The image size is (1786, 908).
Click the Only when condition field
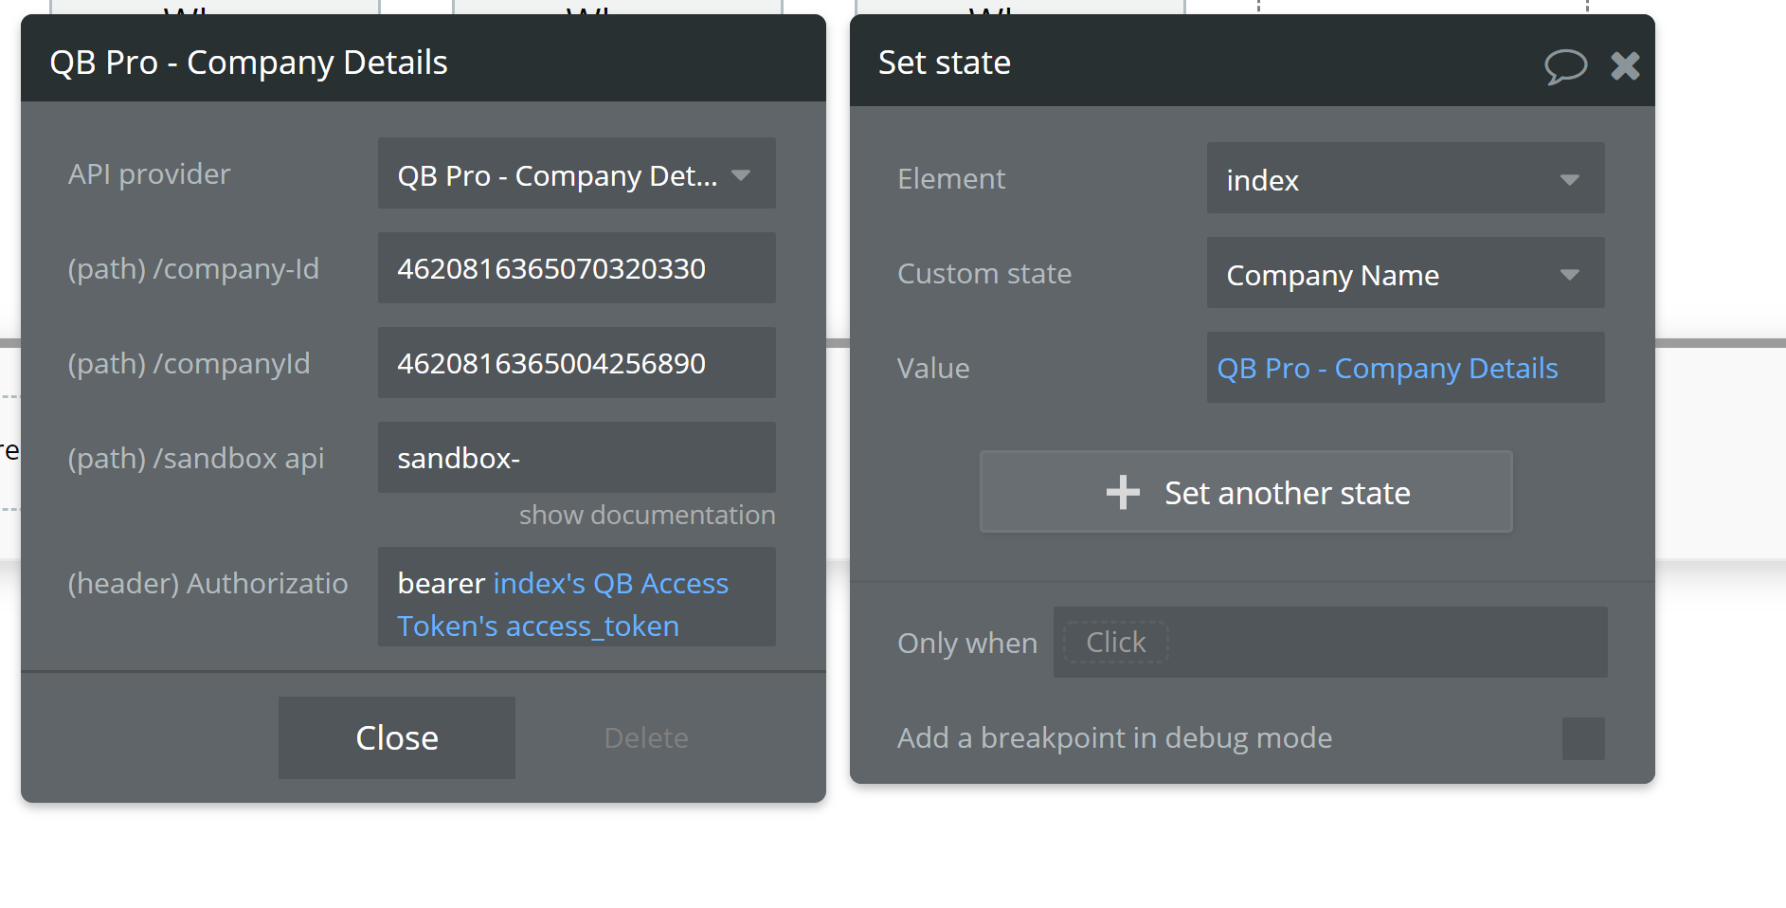coord(1330,643)
